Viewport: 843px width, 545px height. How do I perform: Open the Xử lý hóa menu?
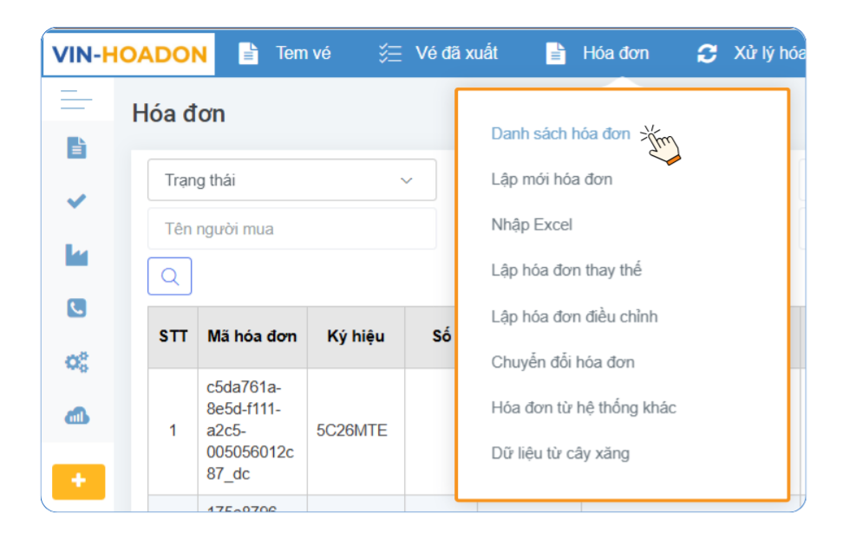tap(769, 53)
